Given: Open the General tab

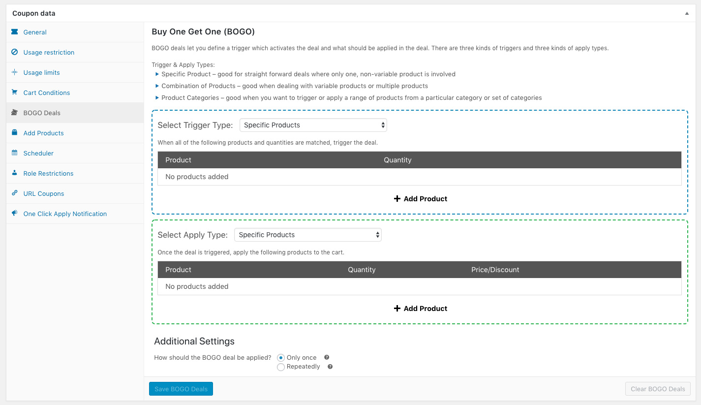Looking at the screenshot, I should 75,32.
